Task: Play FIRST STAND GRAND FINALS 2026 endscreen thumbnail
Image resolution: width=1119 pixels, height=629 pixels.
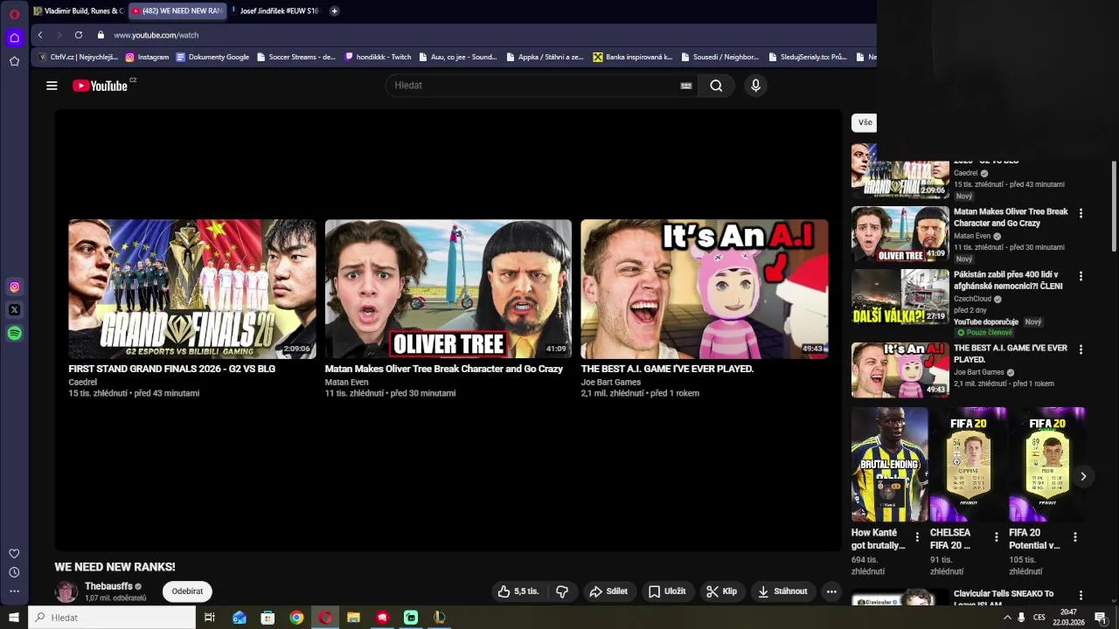Action: point(192,288)
